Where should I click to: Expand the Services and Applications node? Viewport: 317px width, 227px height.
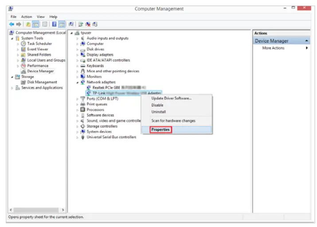[12, 88]
